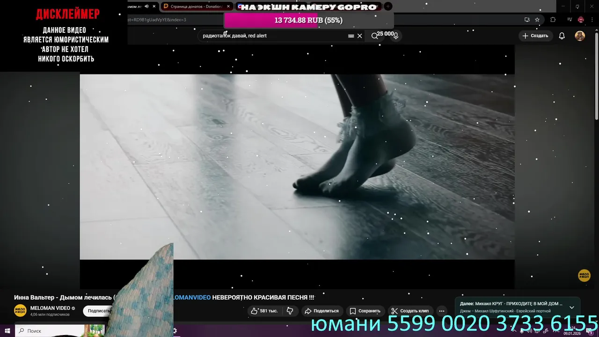Screen dimensions: 599x337
Task: Bookmark this page with the star icon
Action: [537, 20]
